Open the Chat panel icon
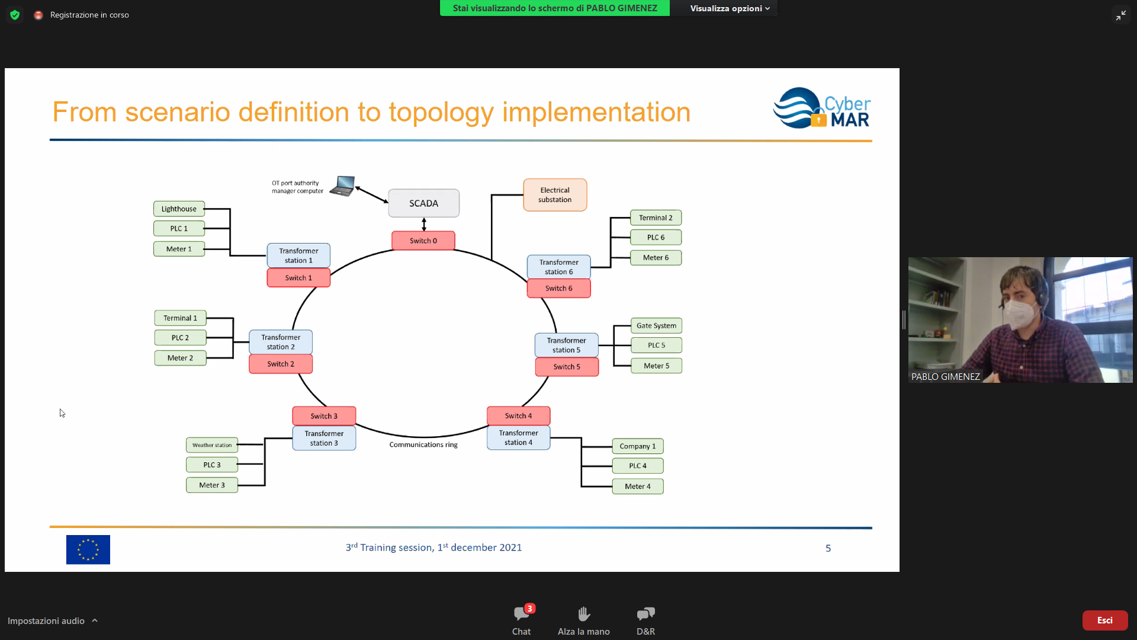Screen dimensions: 1137x640 [521, 614]
